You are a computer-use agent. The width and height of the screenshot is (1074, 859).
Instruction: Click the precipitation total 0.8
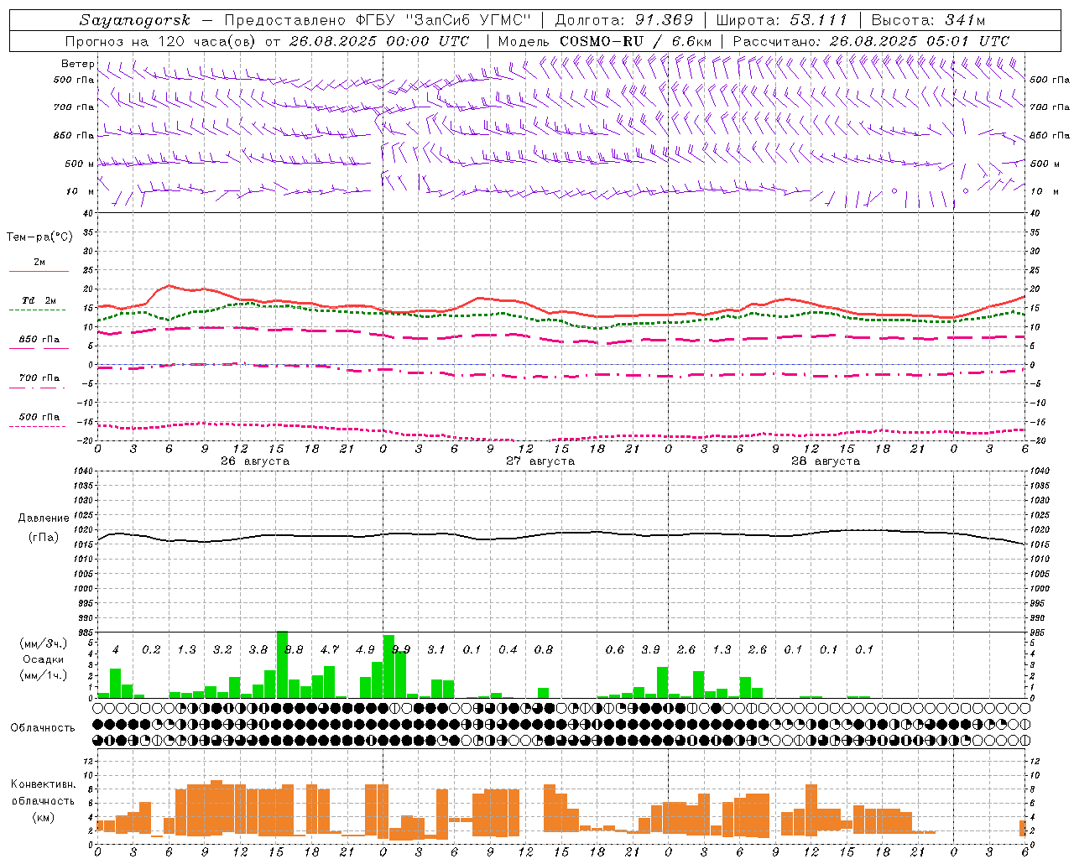(x=544, y=649)
